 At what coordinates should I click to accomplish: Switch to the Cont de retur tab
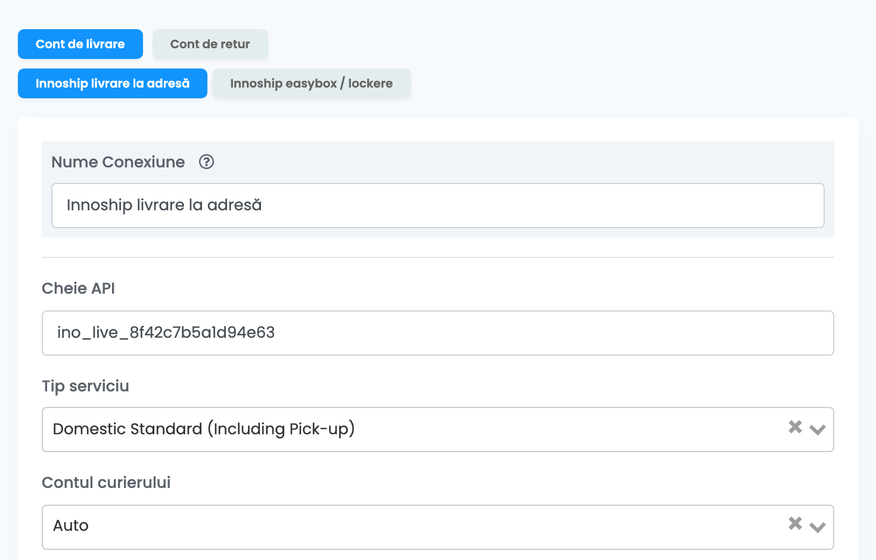pyautogui.click(x=210, y=44)
